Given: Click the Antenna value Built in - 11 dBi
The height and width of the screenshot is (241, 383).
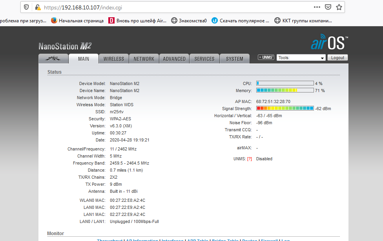Looking at the screenshot, I should [124, 191].
